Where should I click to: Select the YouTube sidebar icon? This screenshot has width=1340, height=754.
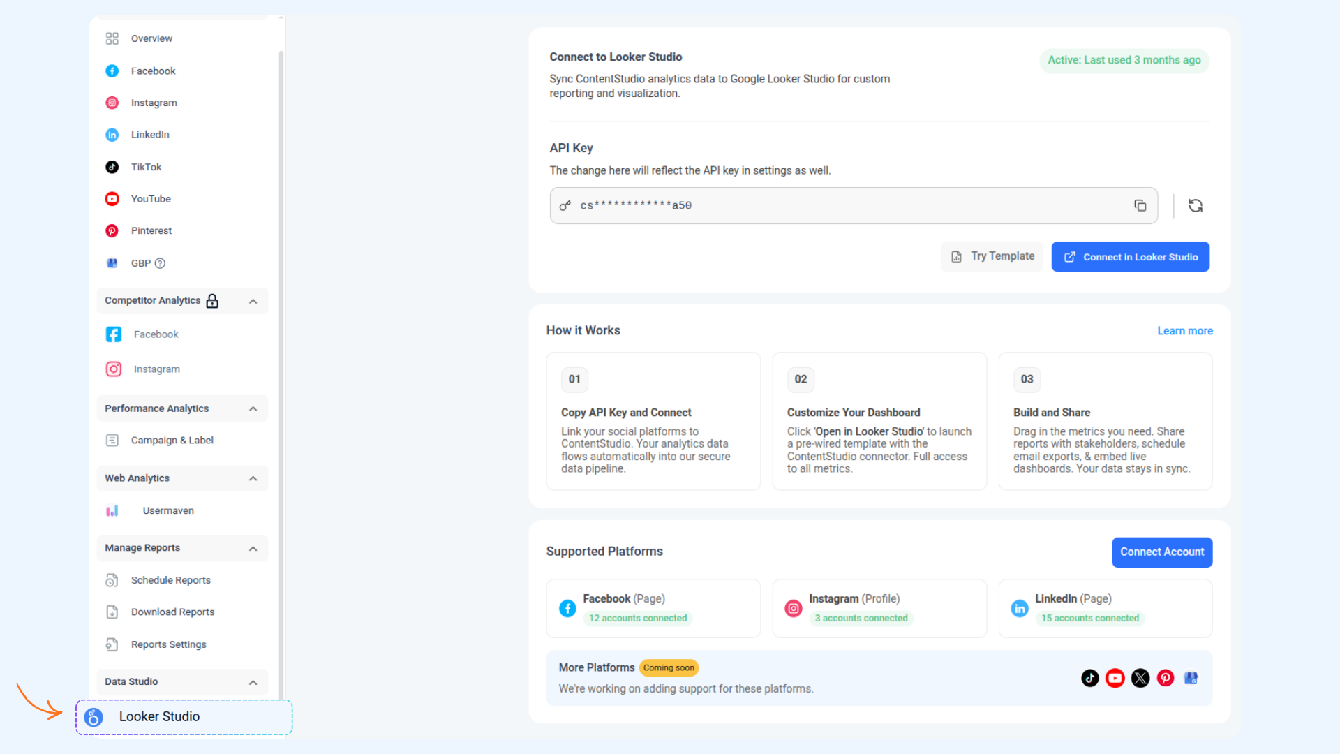112,199
